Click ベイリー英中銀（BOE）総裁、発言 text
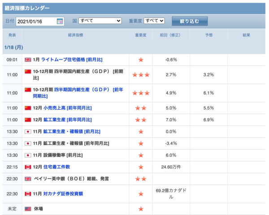The height and width of the screenshot is (215, 269). [71, 179]
